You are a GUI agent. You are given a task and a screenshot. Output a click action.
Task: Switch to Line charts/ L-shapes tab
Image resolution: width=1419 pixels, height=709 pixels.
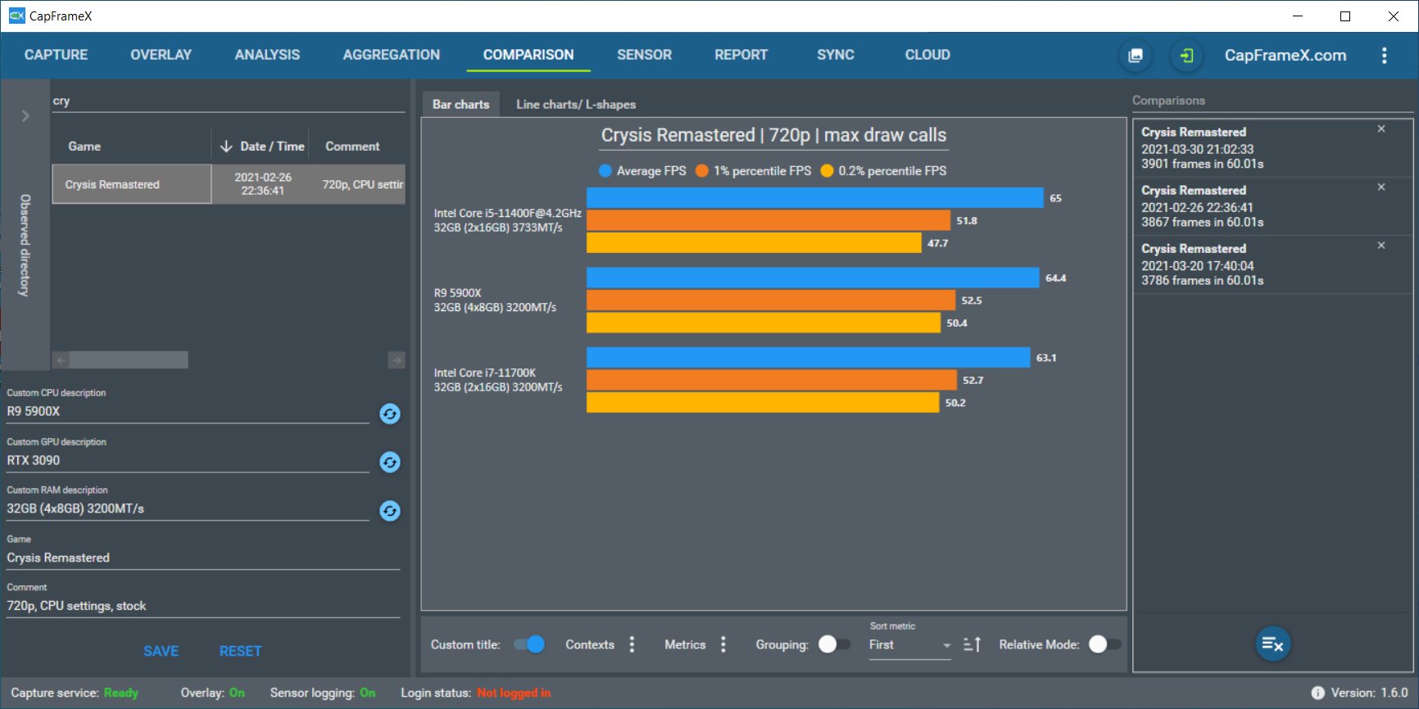pyautogui.click(x=576, y=104)
